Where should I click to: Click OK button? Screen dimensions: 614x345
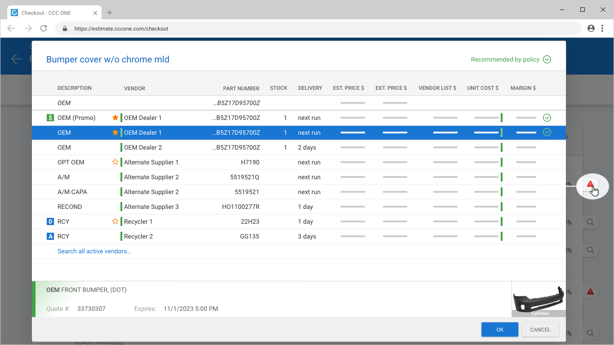(x=500, y=330)
